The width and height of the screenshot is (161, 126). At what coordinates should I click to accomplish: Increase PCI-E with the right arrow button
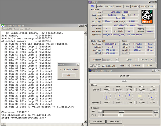pos(156,115)
